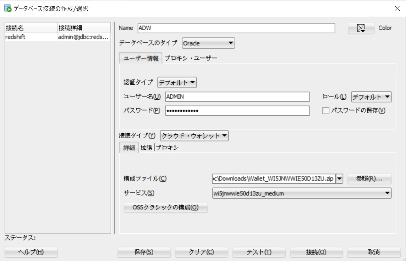Select the 詳細 tab
The height and width of the screenshot is (261, 406).
pyautogui.click(x=129, y=148)
